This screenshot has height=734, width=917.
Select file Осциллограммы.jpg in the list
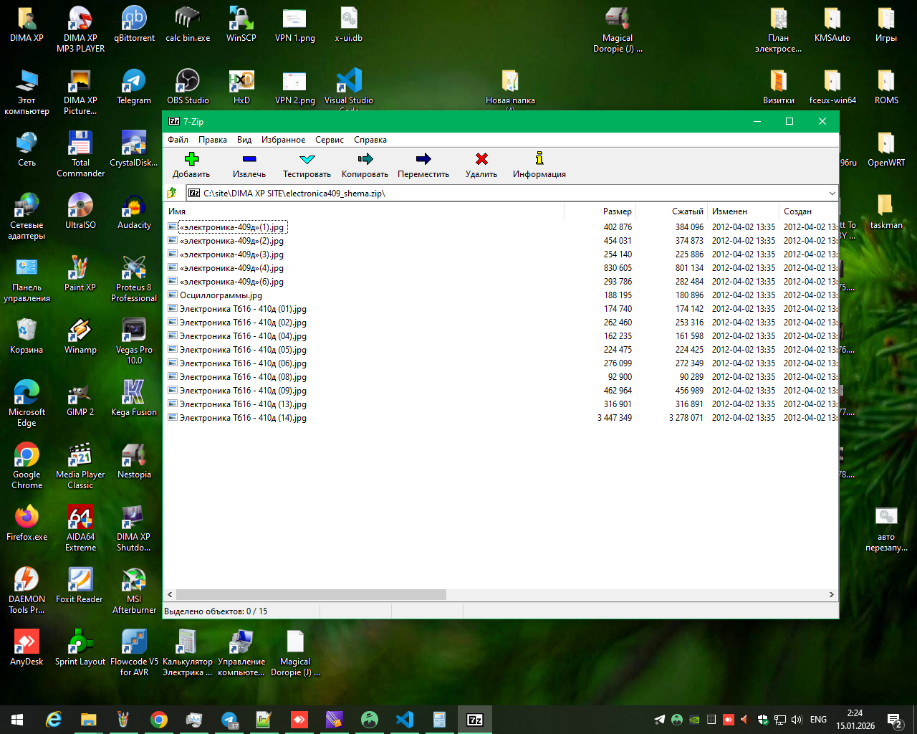(x=221, y=295)
